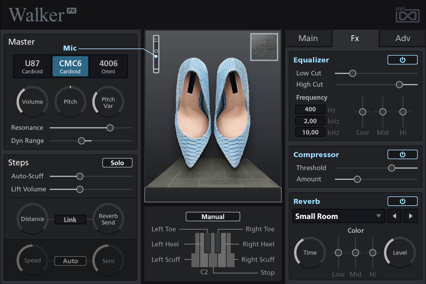This screenshot has width=426, height=284.
Task: Toggle the Equalizer power switch
Action: (x=402, y=60)
